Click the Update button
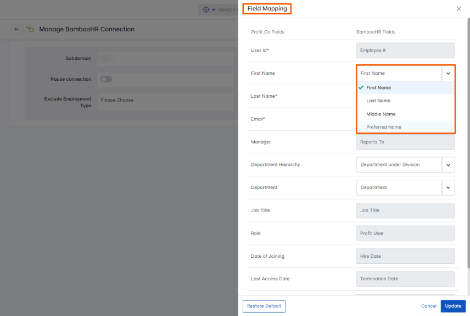 (x=453, y=306)
